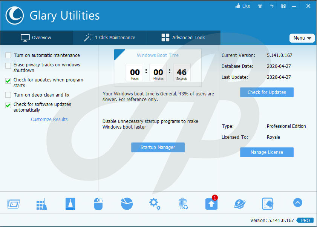The width and height of the screenshot is (317, 227).
Task: Click the Licensed To name Royale
Action: 273,137
